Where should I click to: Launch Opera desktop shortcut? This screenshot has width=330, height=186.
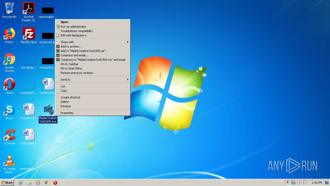[9, 86]
